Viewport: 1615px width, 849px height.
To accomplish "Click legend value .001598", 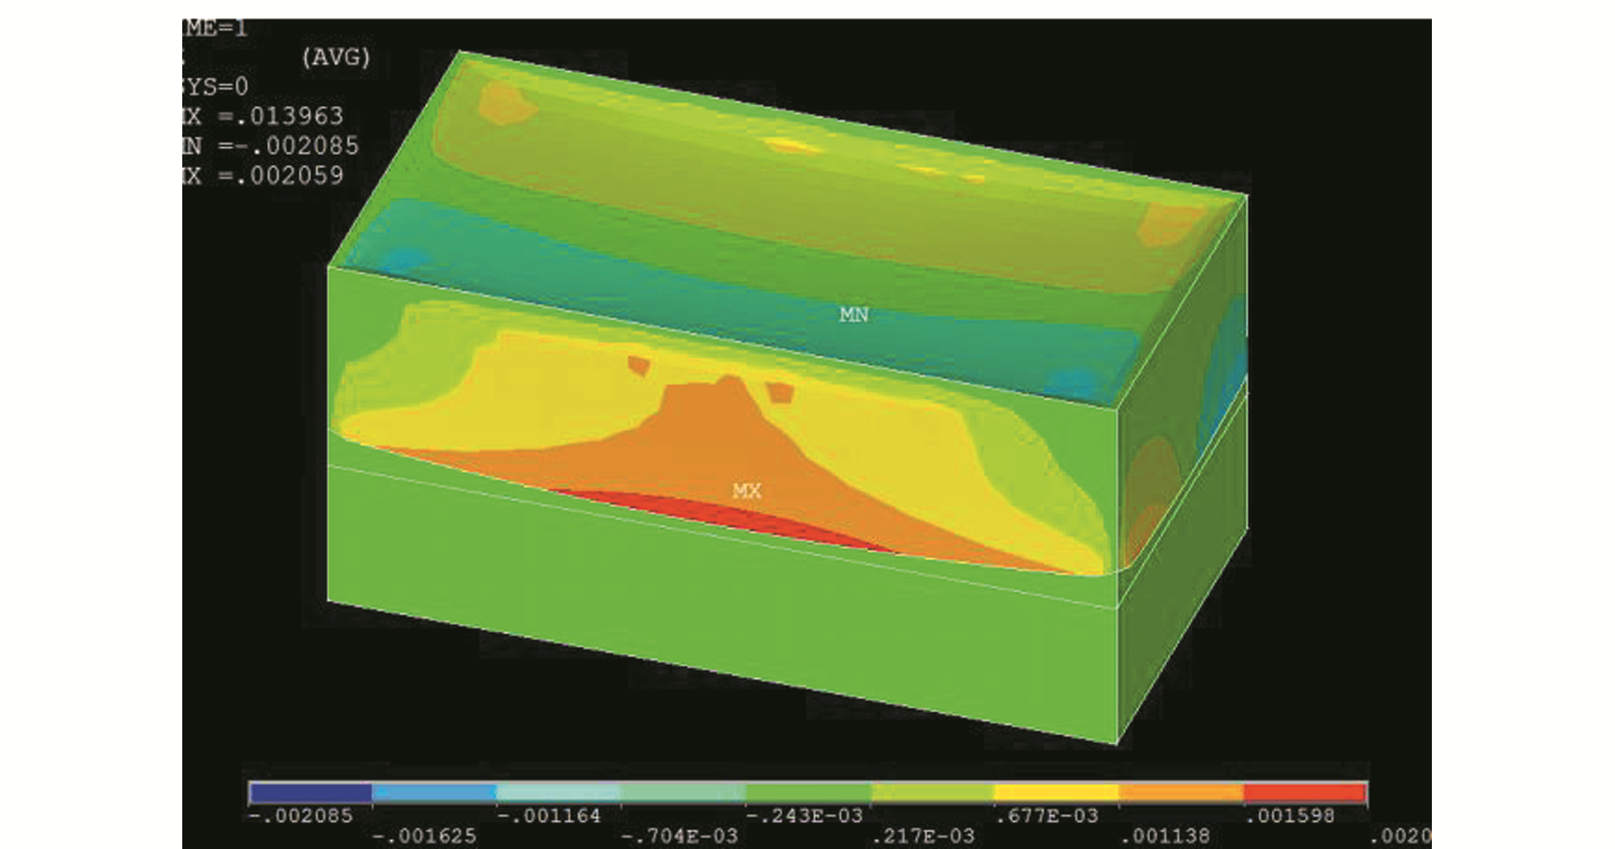I will pyautogui.click(x=1289, y=816).
